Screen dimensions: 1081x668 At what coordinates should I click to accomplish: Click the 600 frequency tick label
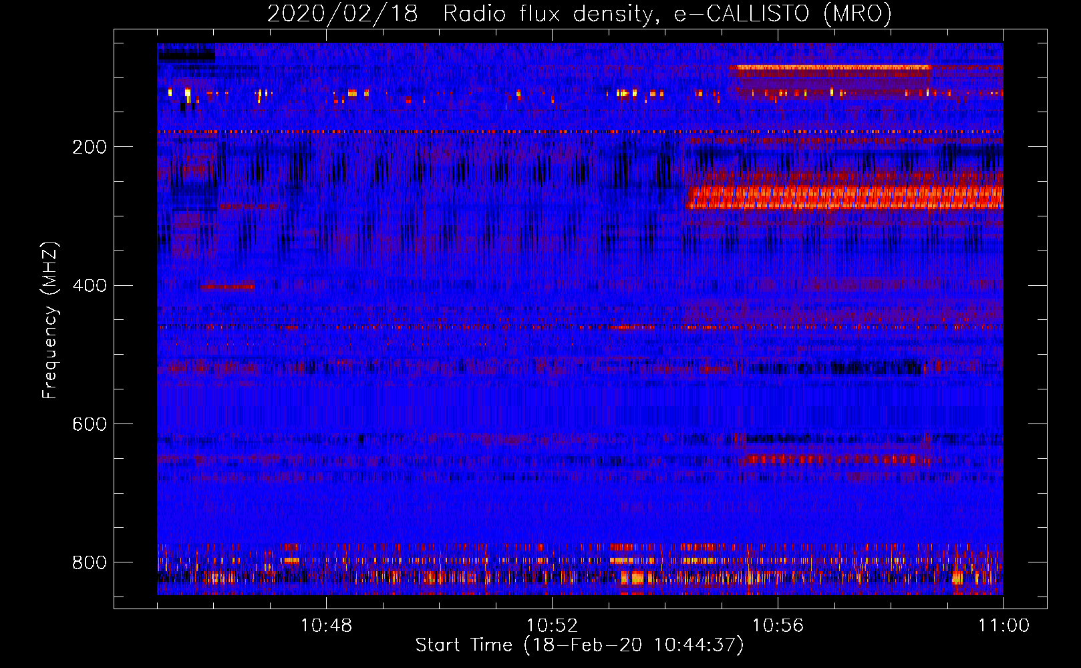[90, 425]
